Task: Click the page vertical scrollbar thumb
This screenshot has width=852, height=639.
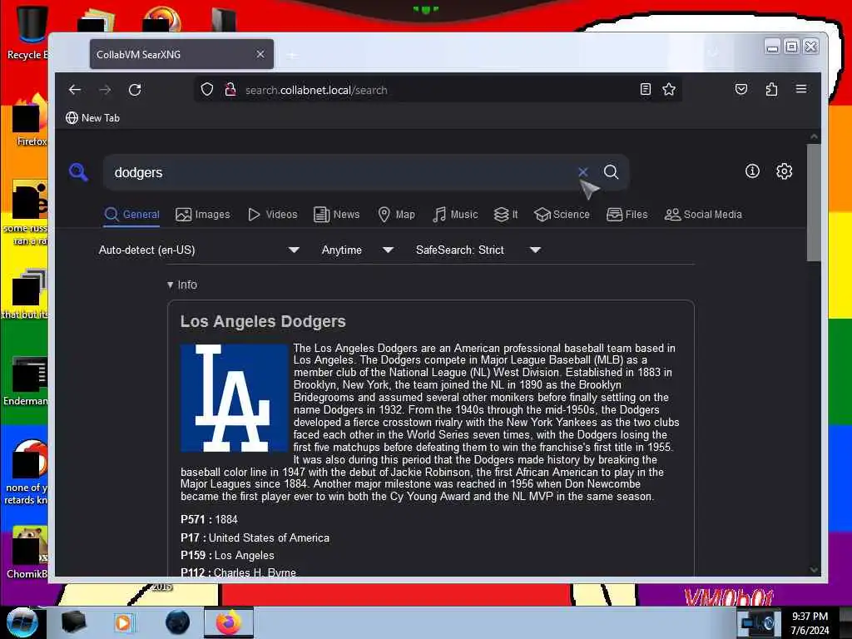Action: coord(814,202)
